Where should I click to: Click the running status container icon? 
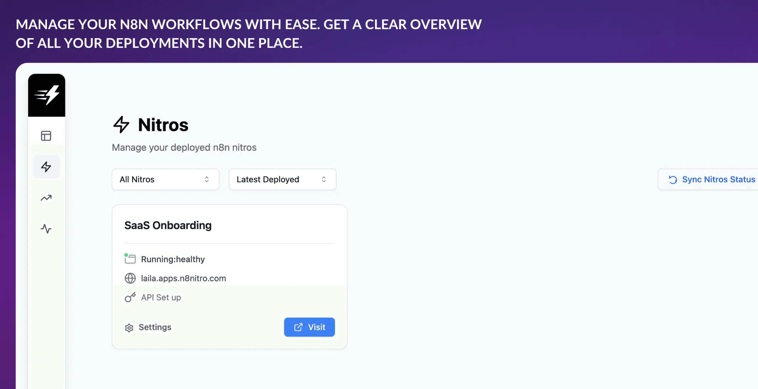click(130, 259)
